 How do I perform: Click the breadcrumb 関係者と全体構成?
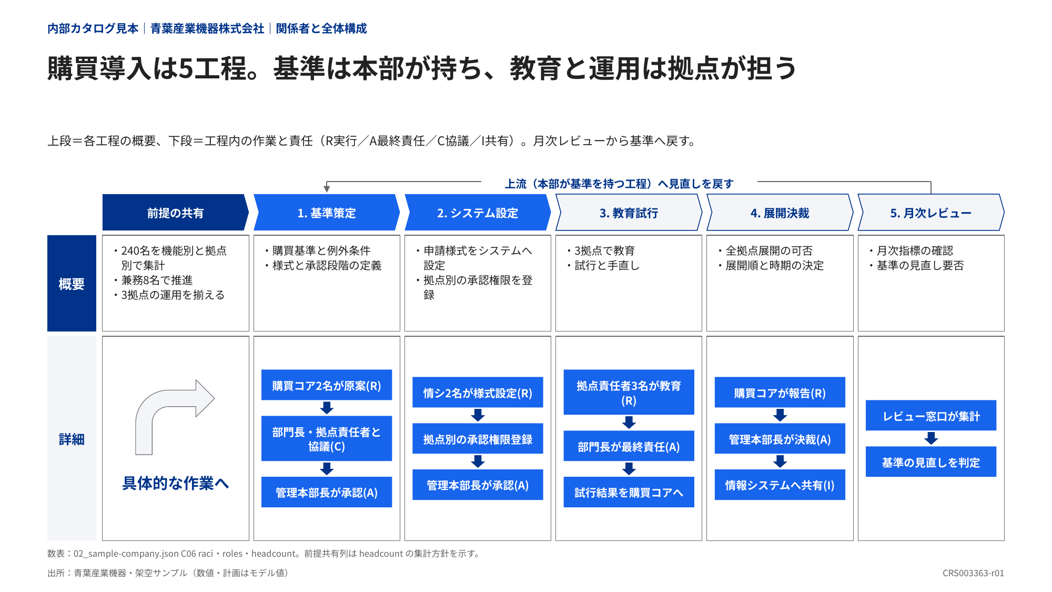(321, 28)
